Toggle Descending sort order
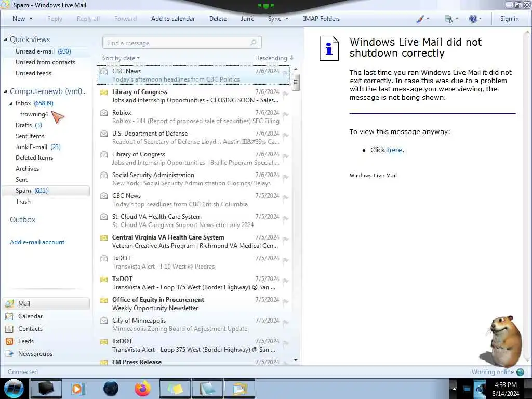The width and height of the screenshot is (532, 399). tap(274, 58)
